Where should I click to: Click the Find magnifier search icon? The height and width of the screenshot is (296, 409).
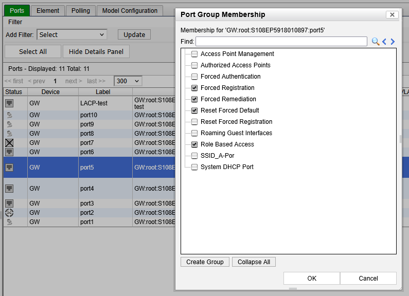[x=375, y=42]
